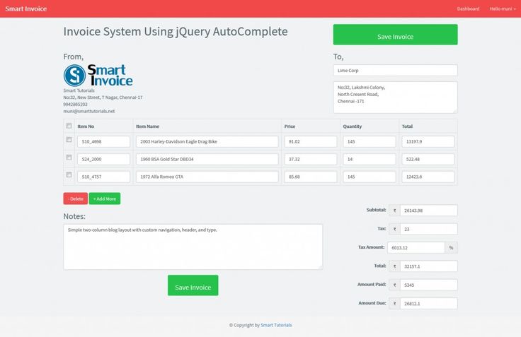Click the quantity field in Alfa Romeo row
Image resolution: width=521 pixels, height=337 pixels.
[370, 177]
